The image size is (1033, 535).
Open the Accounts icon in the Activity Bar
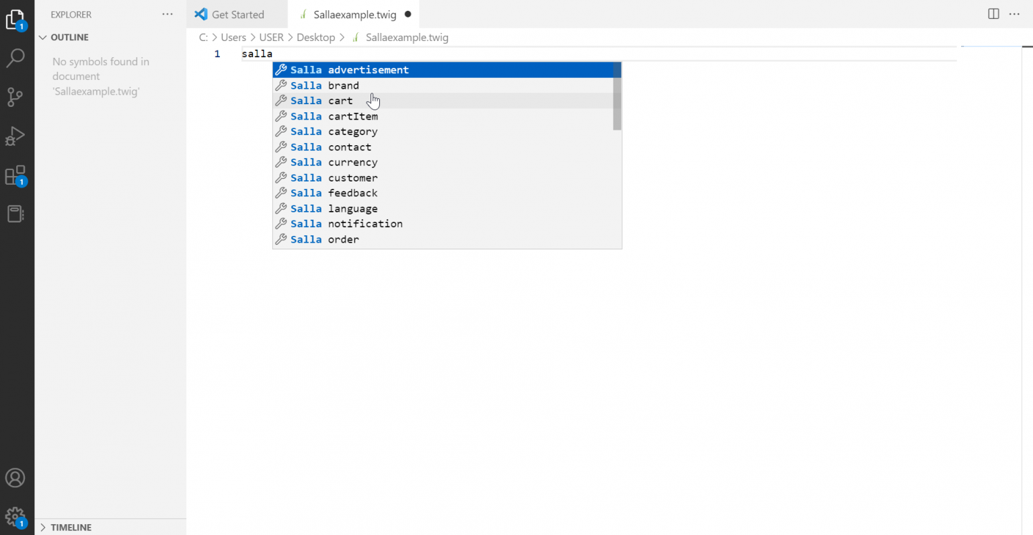coord(16,478)
